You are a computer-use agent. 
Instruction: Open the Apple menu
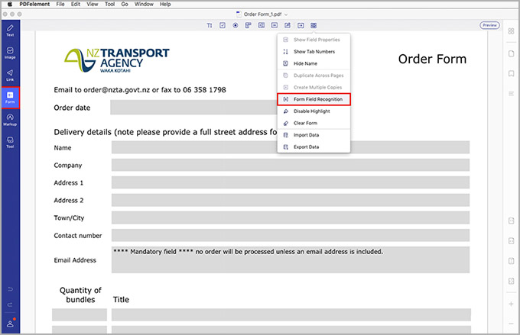[10, 5]
